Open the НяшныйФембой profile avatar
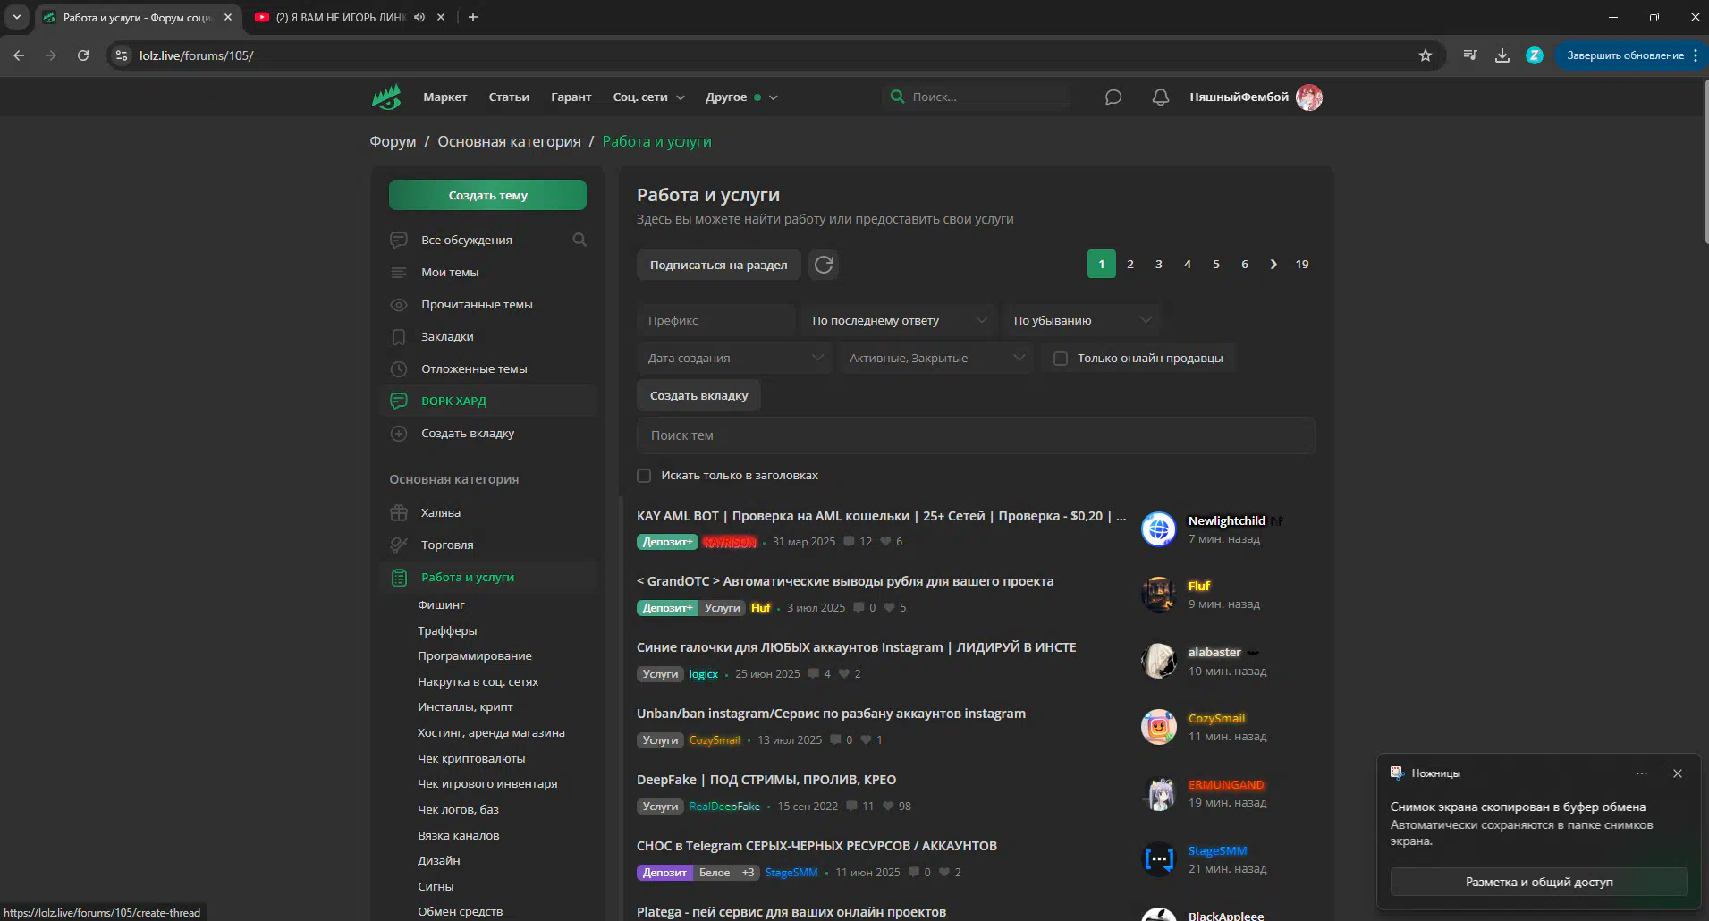 1309,97
